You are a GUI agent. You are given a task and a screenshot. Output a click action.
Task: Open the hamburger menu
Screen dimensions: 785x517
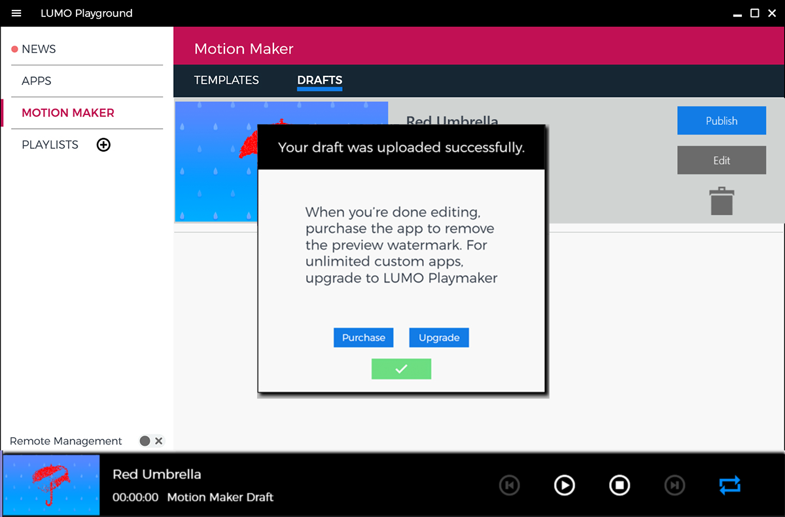17,13
